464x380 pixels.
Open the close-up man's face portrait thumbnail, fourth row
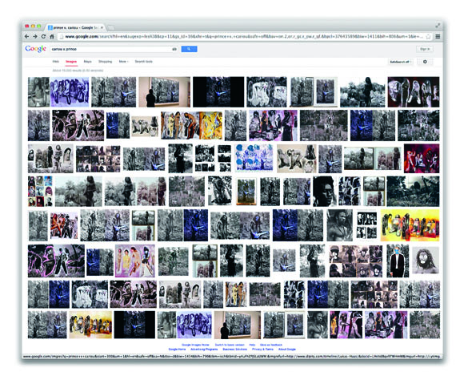click(x=325, y=192)
